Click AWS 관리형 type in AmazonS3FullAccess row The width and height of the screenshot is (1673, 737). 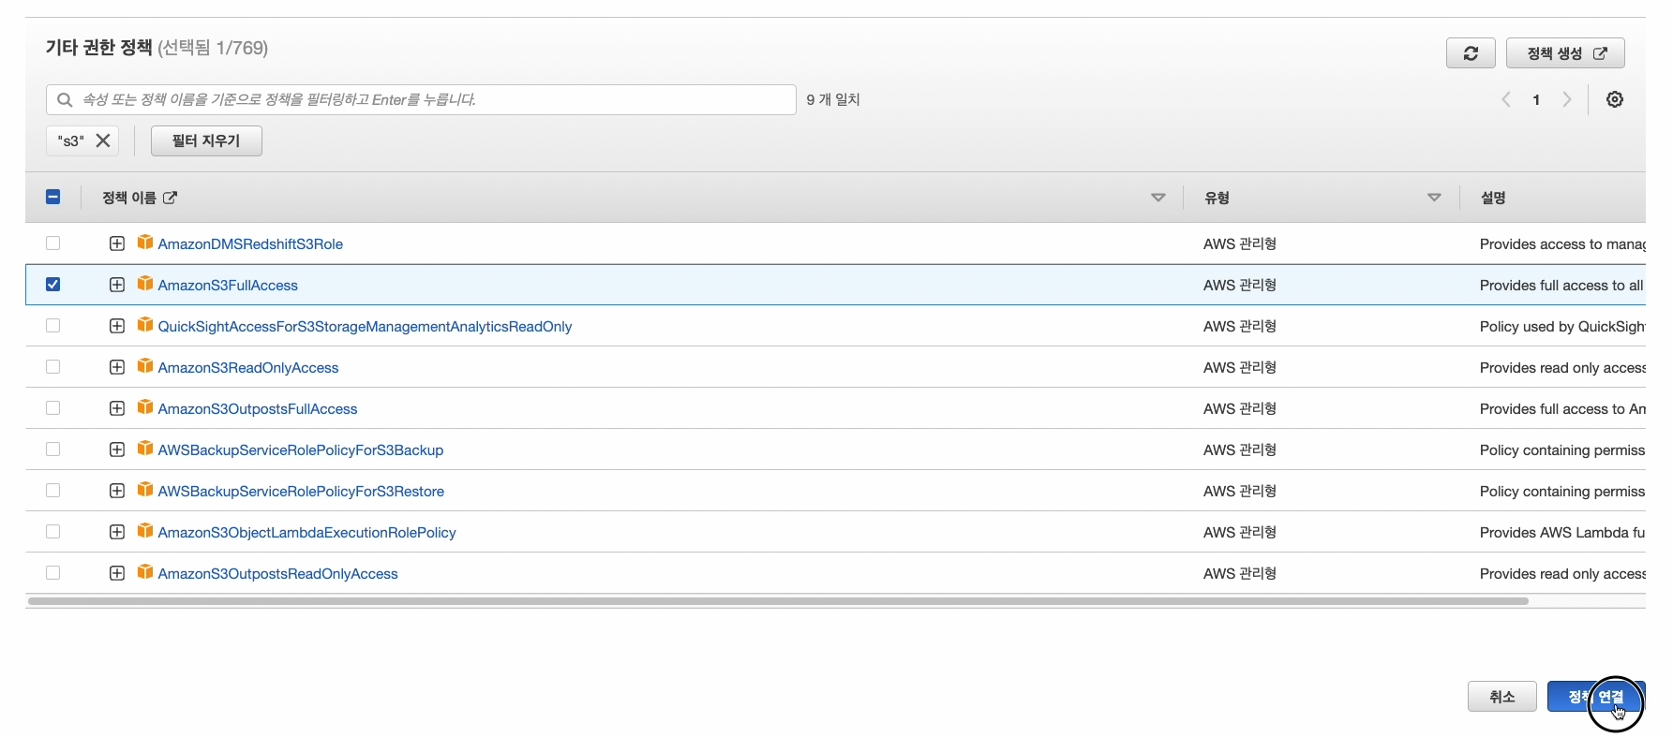click(1240, 286)
